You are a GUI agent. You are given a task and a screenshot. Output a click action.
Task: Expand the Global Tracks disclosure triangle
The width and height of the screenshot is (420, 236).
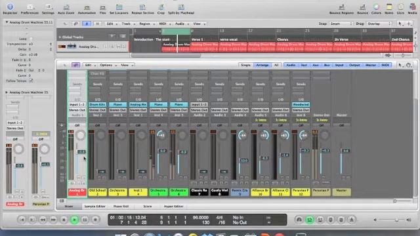pyautogui.click(x=60, y=37)
